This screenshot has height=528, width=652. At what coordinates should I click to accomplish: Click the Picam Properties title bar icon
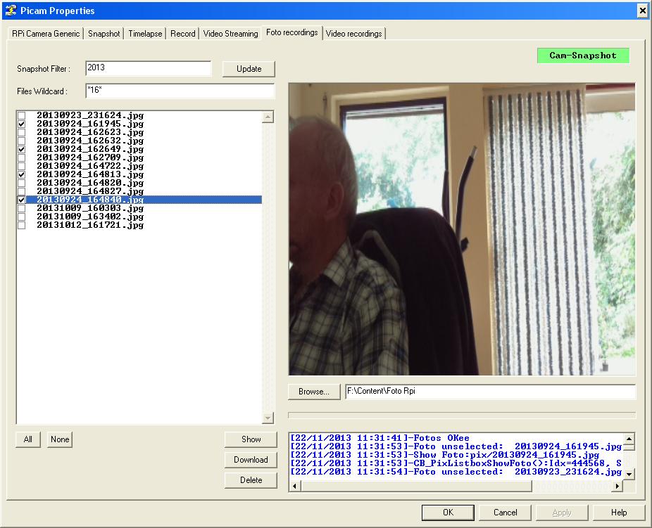click(x=10, y=11)
